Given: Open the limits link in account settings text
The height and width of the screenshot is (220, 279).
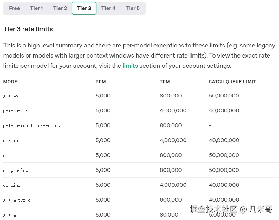Looking at the screenshot, I should (x=131, y=66).
